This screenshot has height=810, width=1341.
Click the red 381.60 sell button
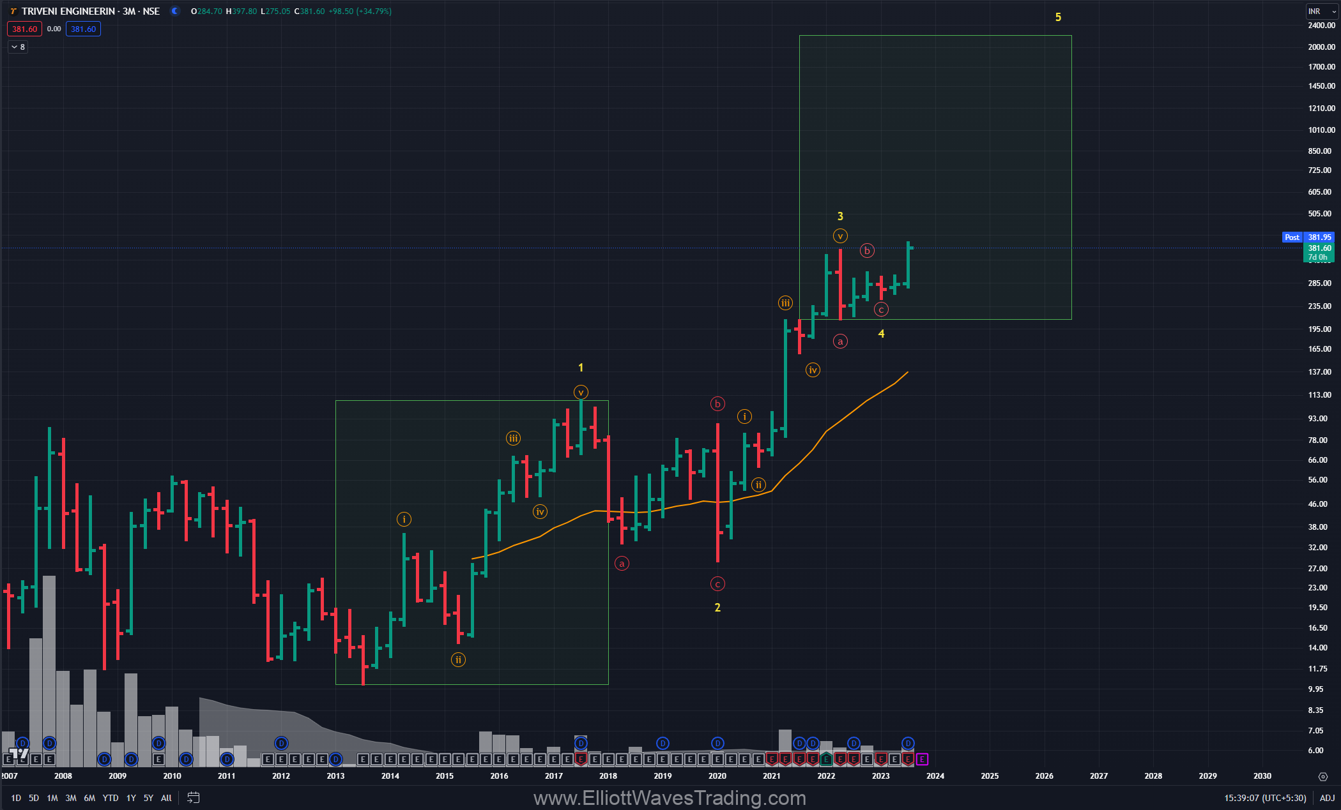pos(24,29)
